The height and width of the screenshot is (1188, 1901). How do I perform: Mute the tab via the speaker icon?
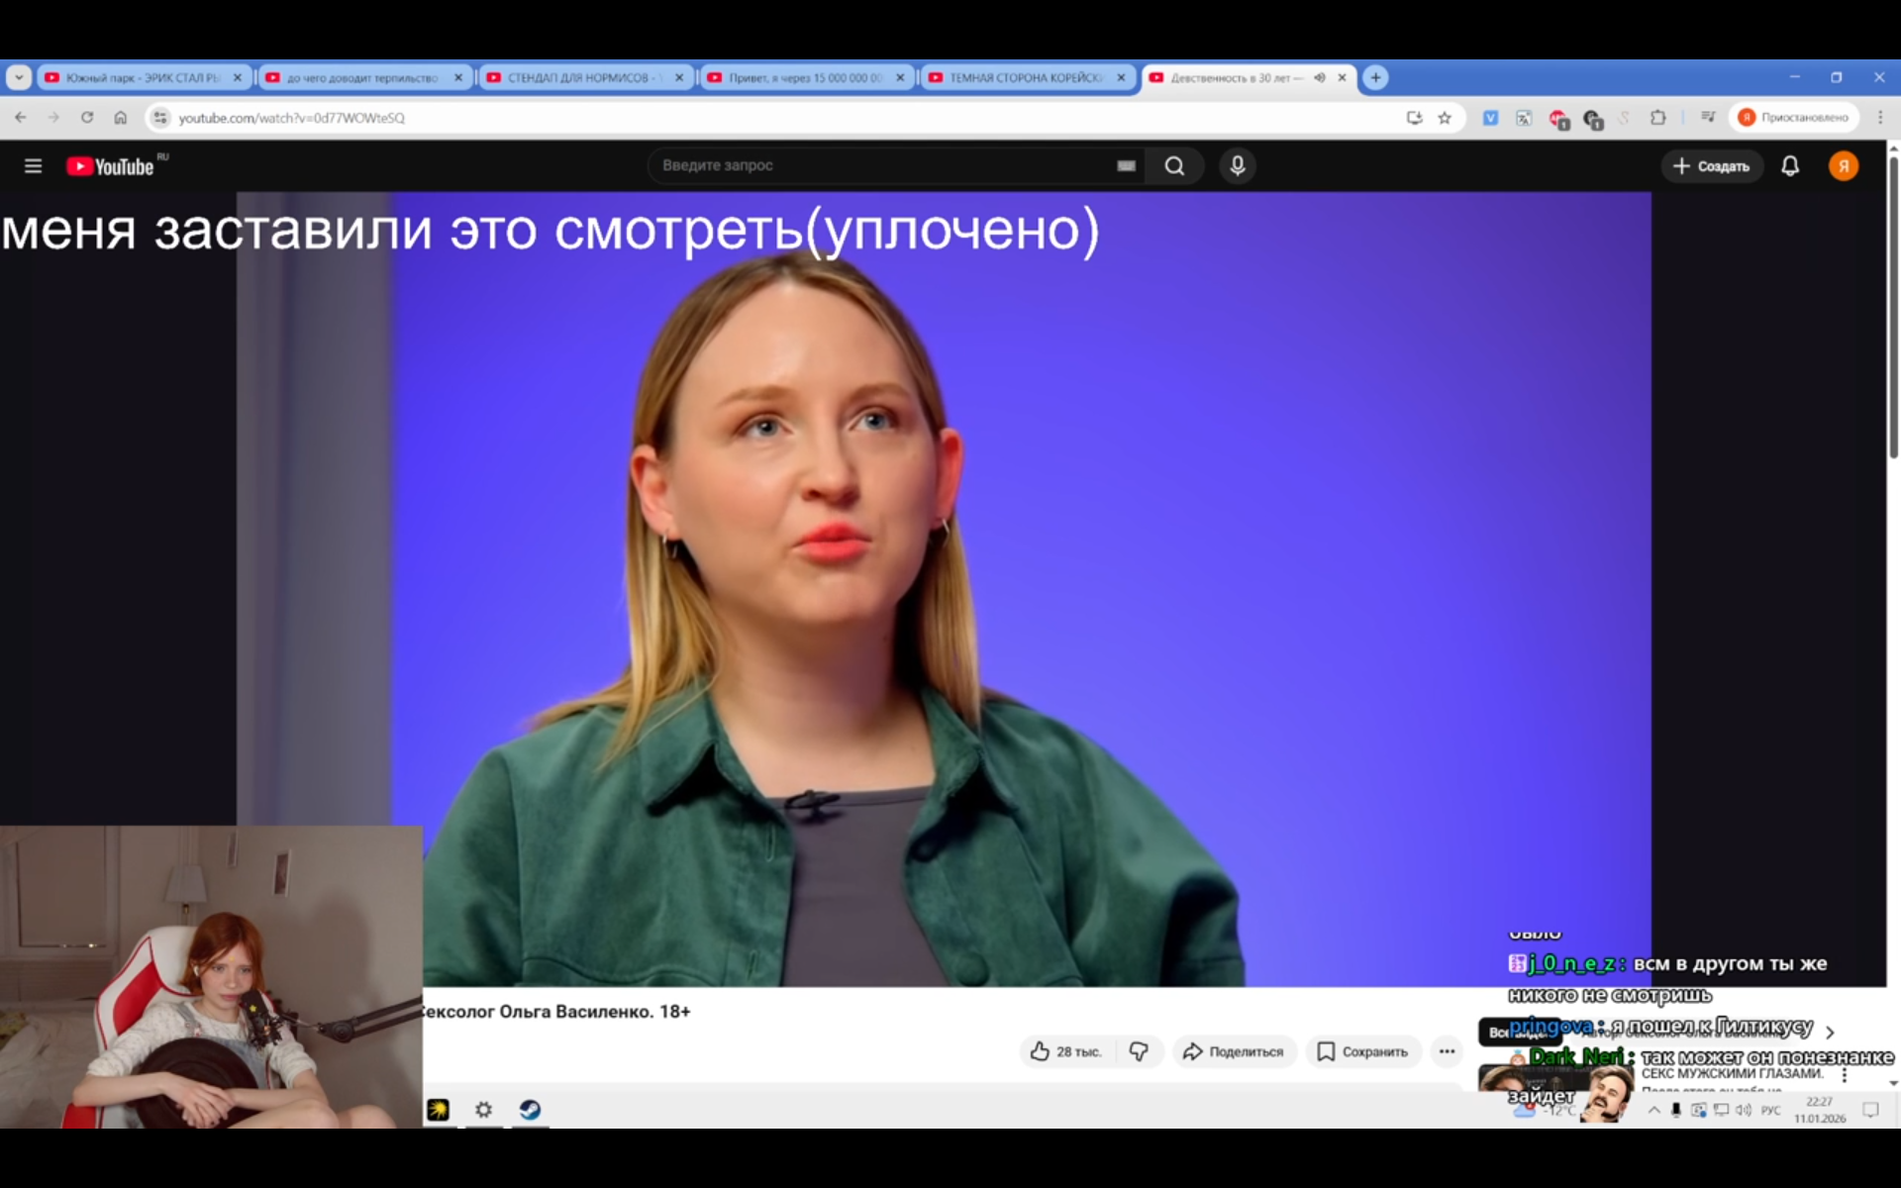coord(1320,77)
